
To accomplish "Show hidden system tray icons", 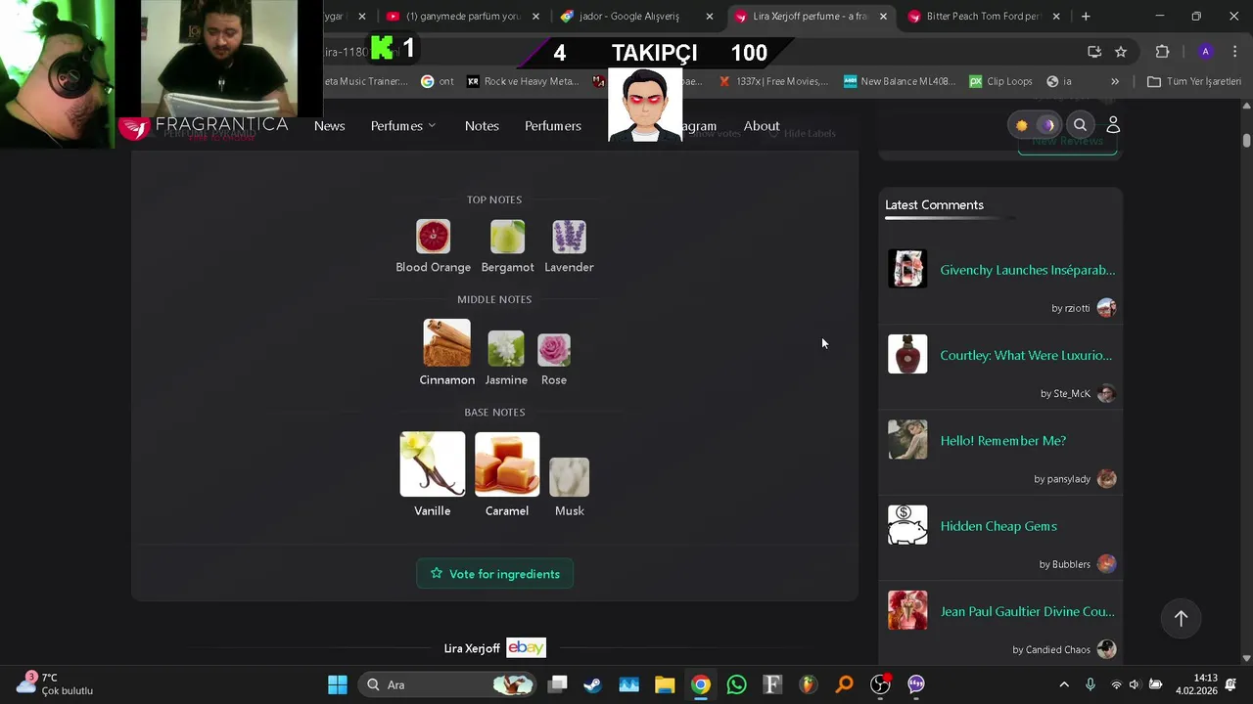I will (1064, 684).
